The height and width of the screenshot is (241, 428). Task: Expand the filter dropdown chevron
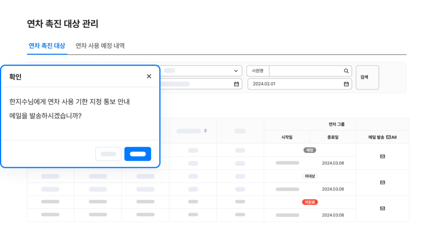point(236,71)
